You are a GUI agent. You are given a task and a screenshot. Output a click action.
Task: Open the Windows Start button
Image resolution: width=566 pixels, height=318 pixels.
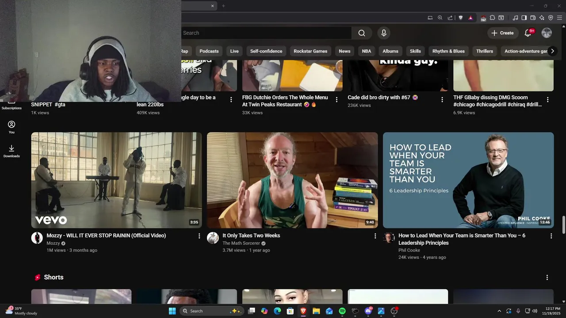click(x=172, y=311)
